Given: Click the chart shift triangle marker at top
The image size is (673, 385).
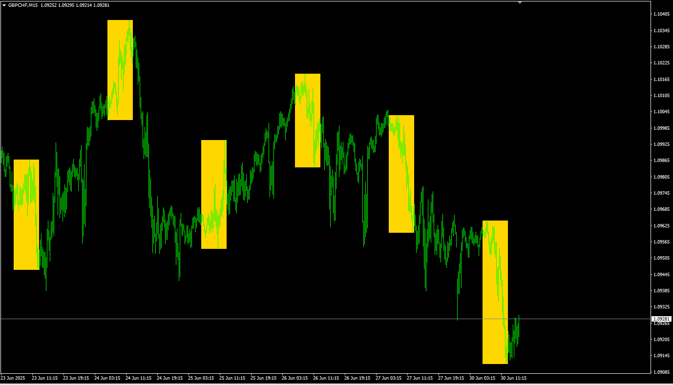Looking at the screenshot, I should point(520,2).
